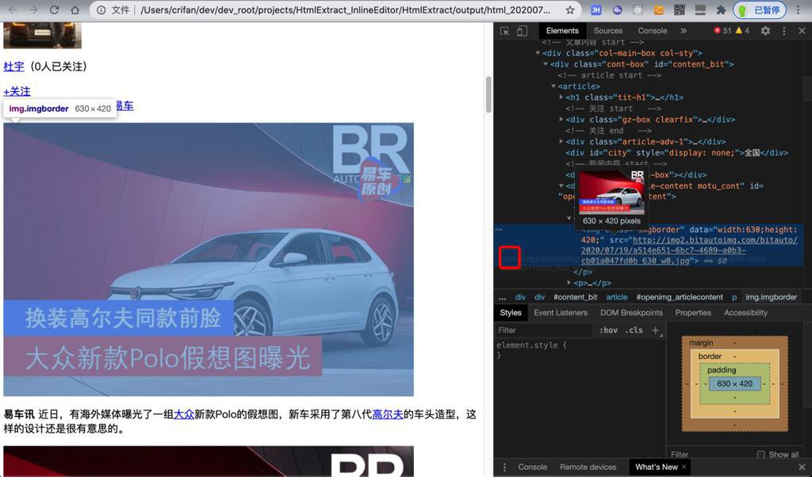Toggle the .cls class editor
The width and height of the screenshot is (812, 477).
point(634,330)
